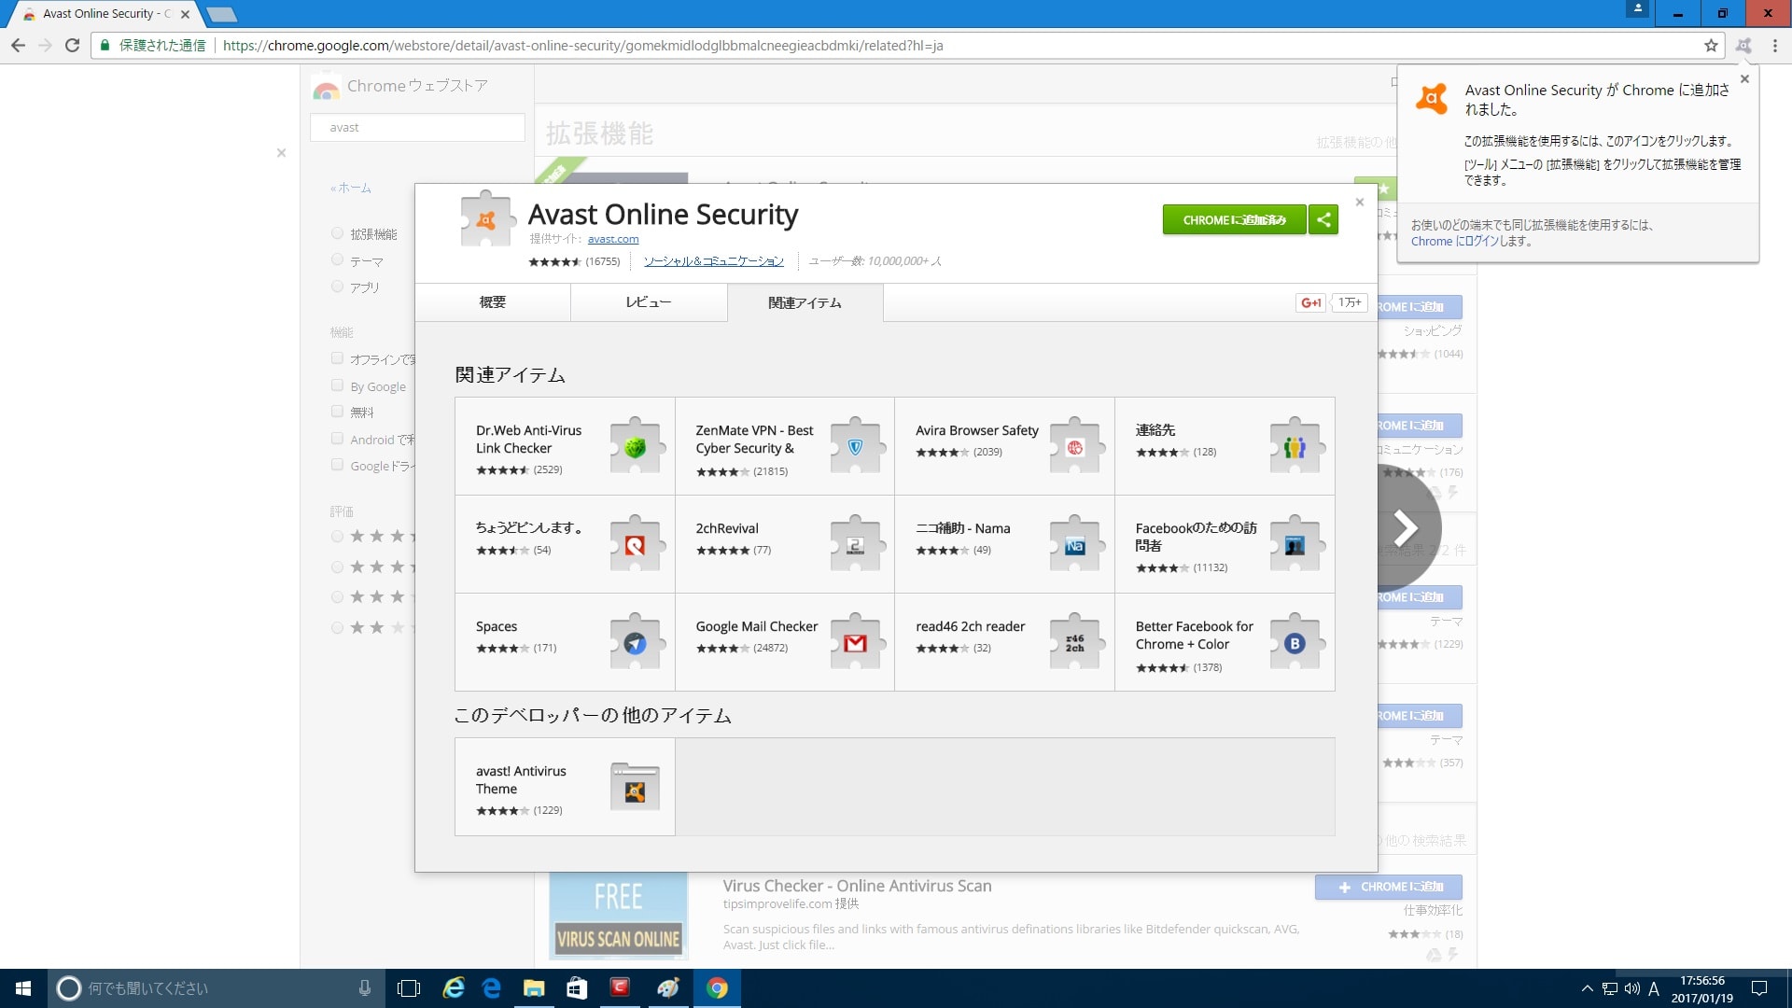Open avast! Antivirus Theme icon
The image size is (1792, 1008).
point(635,786)
